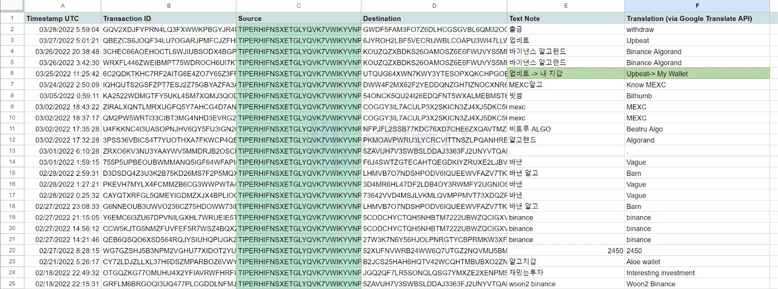This screenshot has height=289, width=778.
Task: Click the 'withdraw' translation cell
Action: [x=697, y=30]
